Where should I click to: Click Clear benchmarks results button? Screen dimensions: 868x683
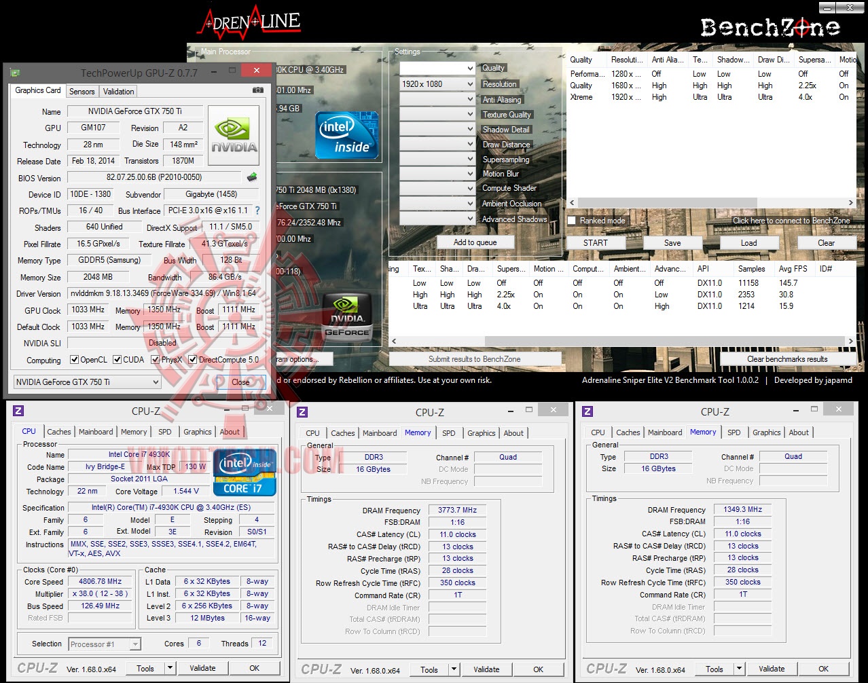(787, 359)
